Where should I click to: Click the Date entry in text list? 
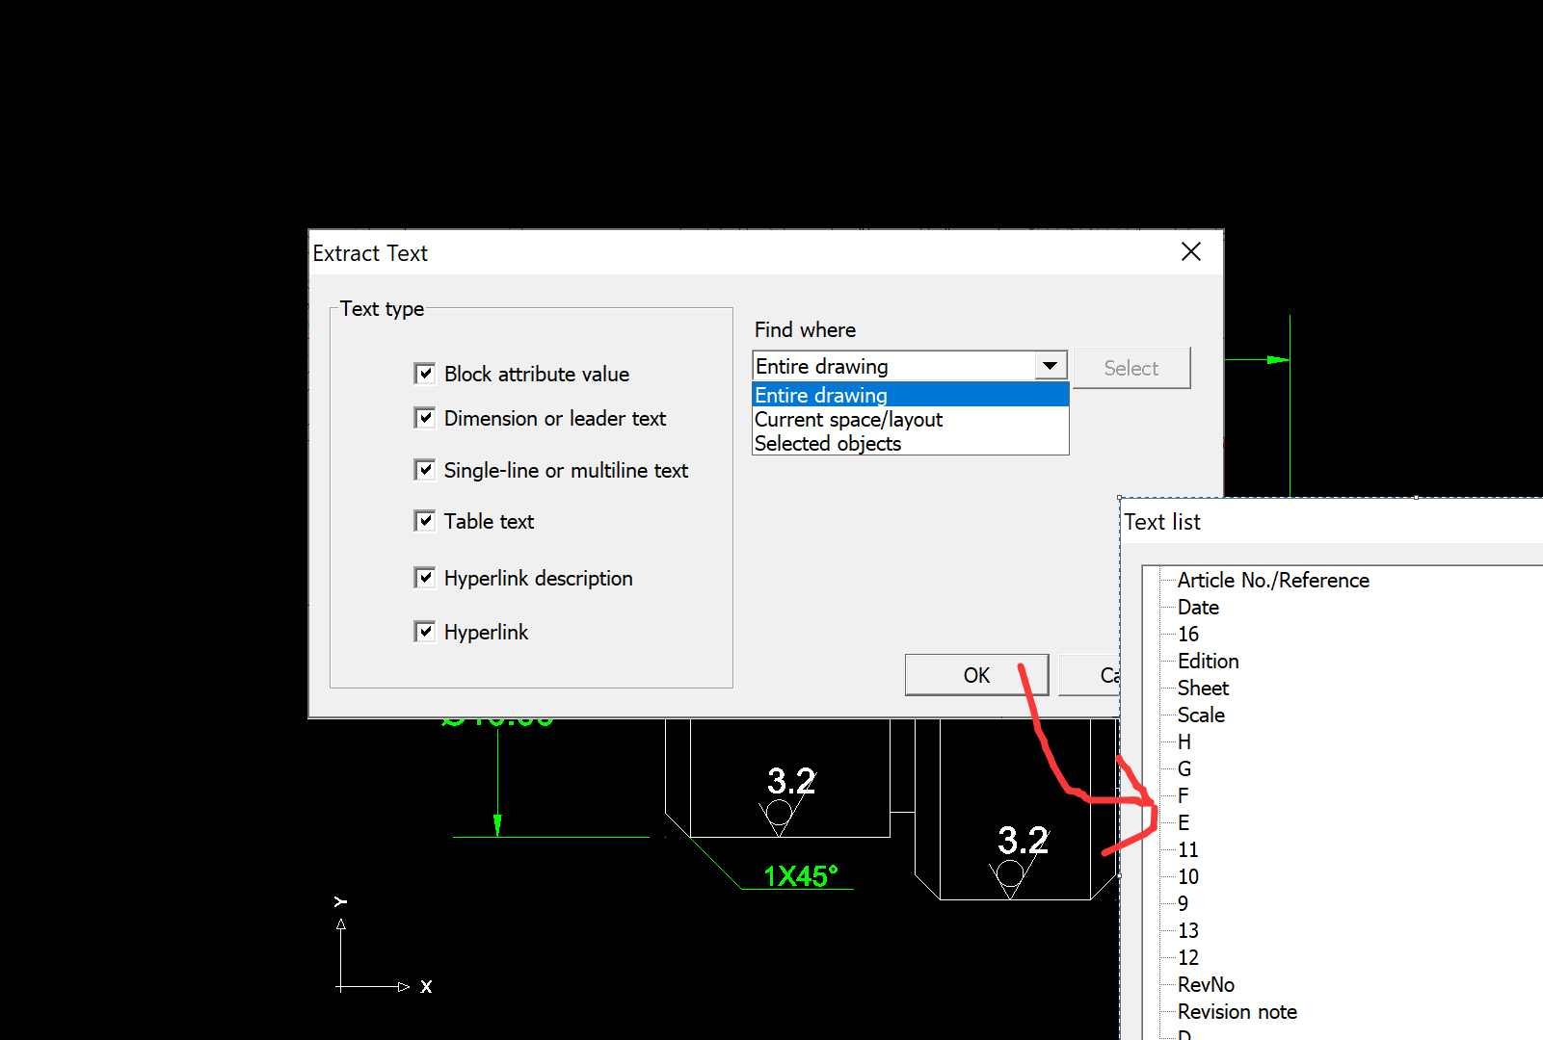tap(1198, 608)
